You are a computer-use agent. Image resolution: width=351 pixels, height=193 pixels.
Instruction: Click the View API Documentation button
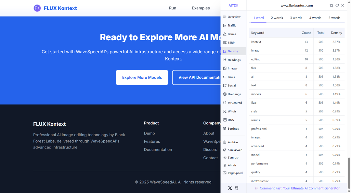coord(196,77)
